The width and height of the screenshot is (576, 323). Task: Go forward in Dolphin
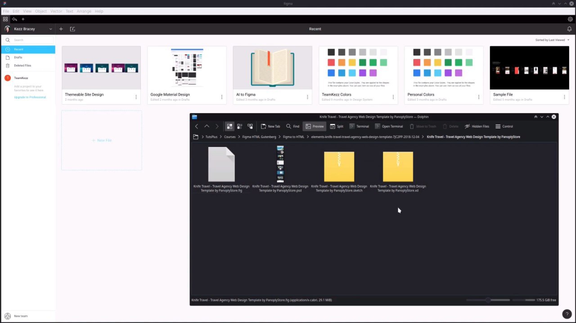pyautogui.click(x=217, y=126)
